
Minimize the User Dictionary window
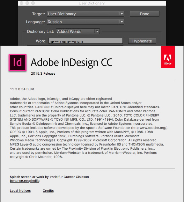coord(27,3)
